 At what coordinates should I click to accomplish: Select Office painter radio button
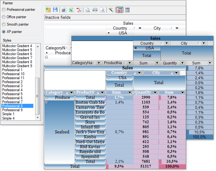point(4,17)
